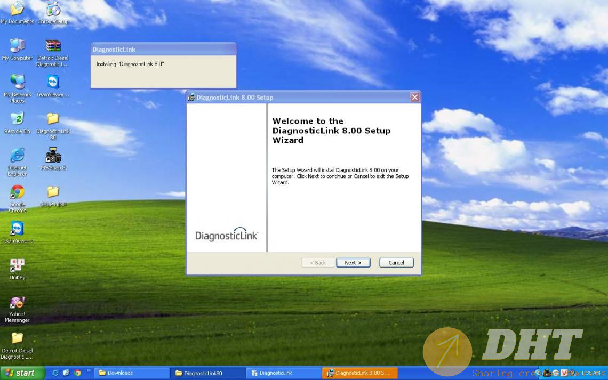Open the Windows Start menu
Image resolution: width=608 pixels, height=380 pixels.
(x=20, y=373)
